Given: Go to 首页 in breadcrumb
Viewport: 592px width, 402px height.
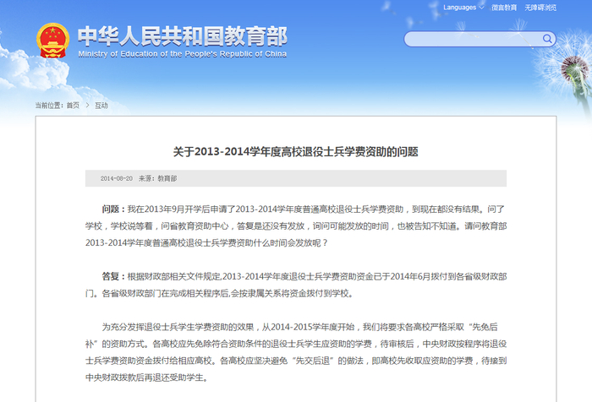Looking at the screenshot, I should pos(73,106).
